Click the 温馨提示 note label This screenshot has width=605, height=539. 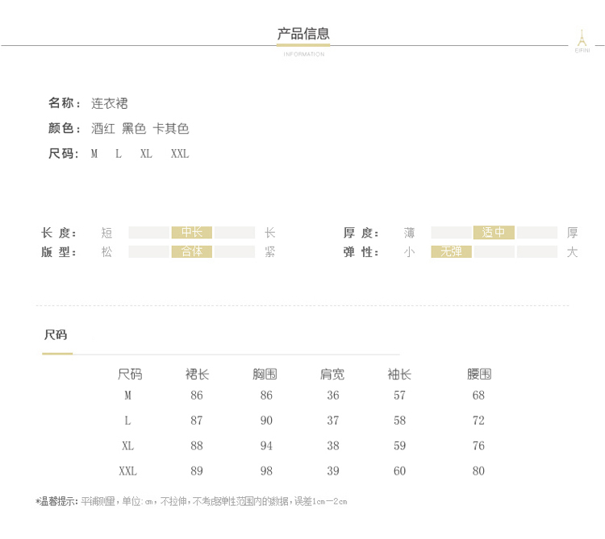pyautogui.click(x=57, y=501)
